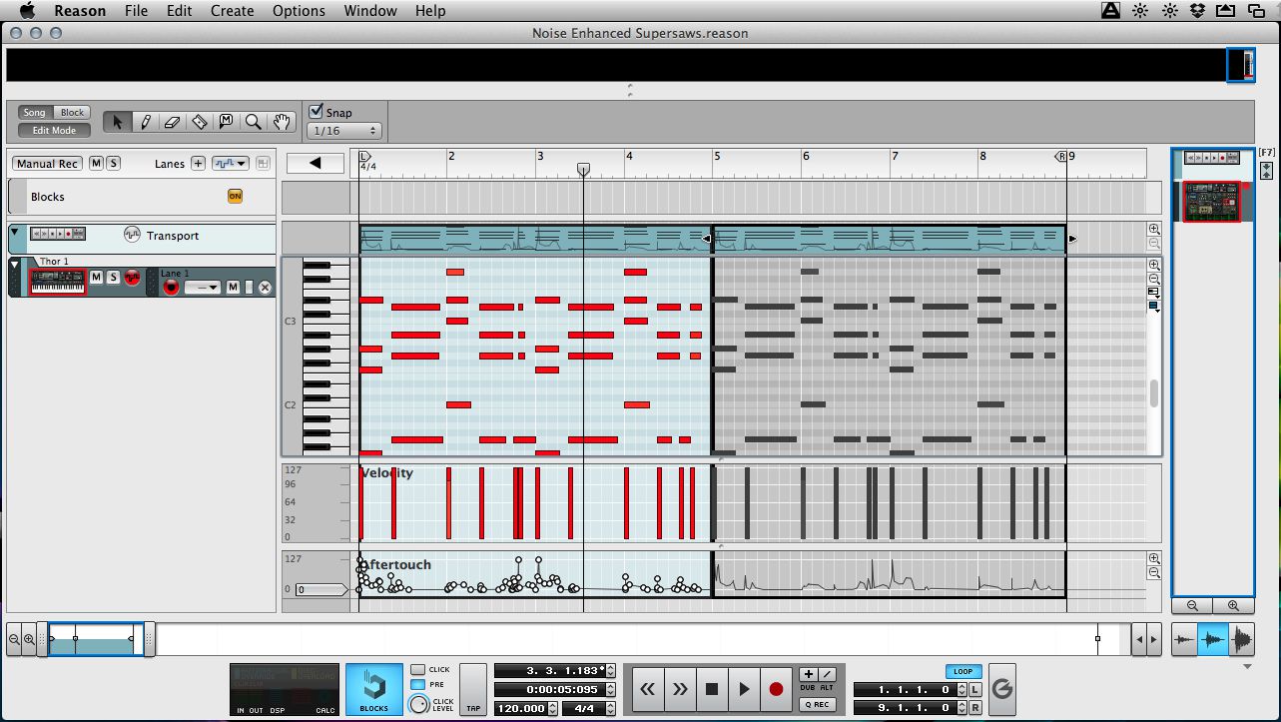Click the Q Rec button
The height and width of the screenshot is (722, 1281).
click(x=818, y=704)
